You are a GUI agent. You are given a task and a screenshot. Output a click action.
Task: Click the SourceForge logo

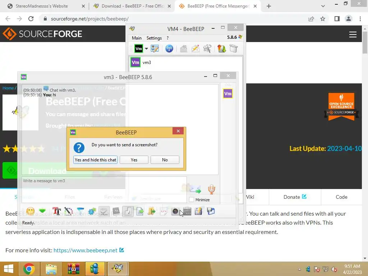(42, 34)
